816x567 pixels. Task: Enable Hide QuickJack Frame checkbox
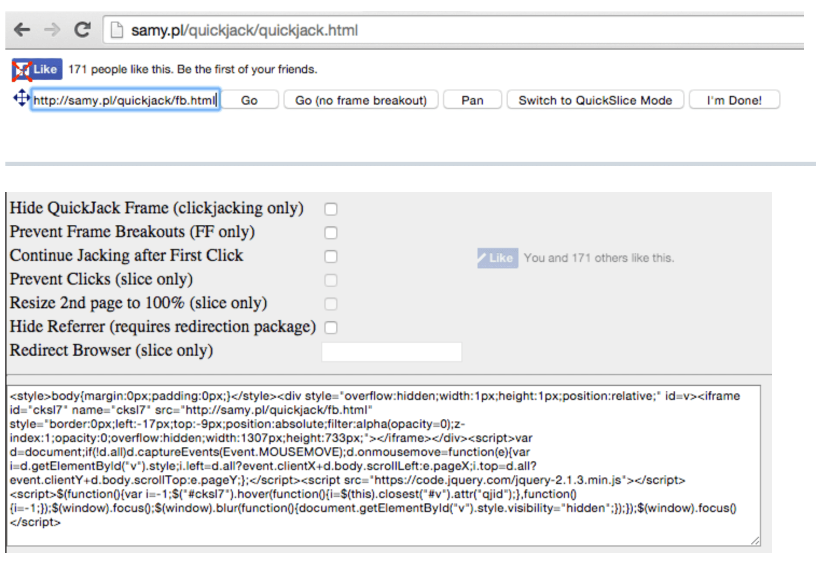(x=331, y=209)
